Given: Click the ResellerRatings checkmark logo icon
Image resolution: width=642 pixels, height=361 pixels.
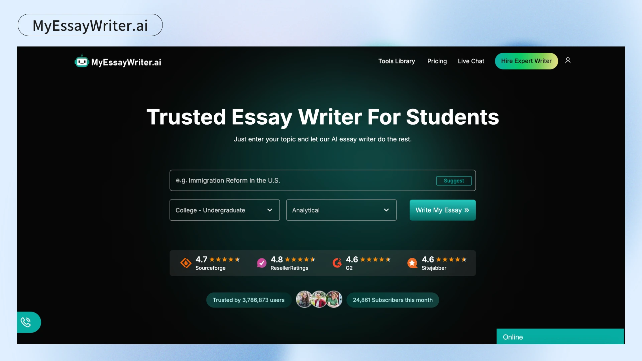Looking at the screenshot, I should (x=261, y=263).
